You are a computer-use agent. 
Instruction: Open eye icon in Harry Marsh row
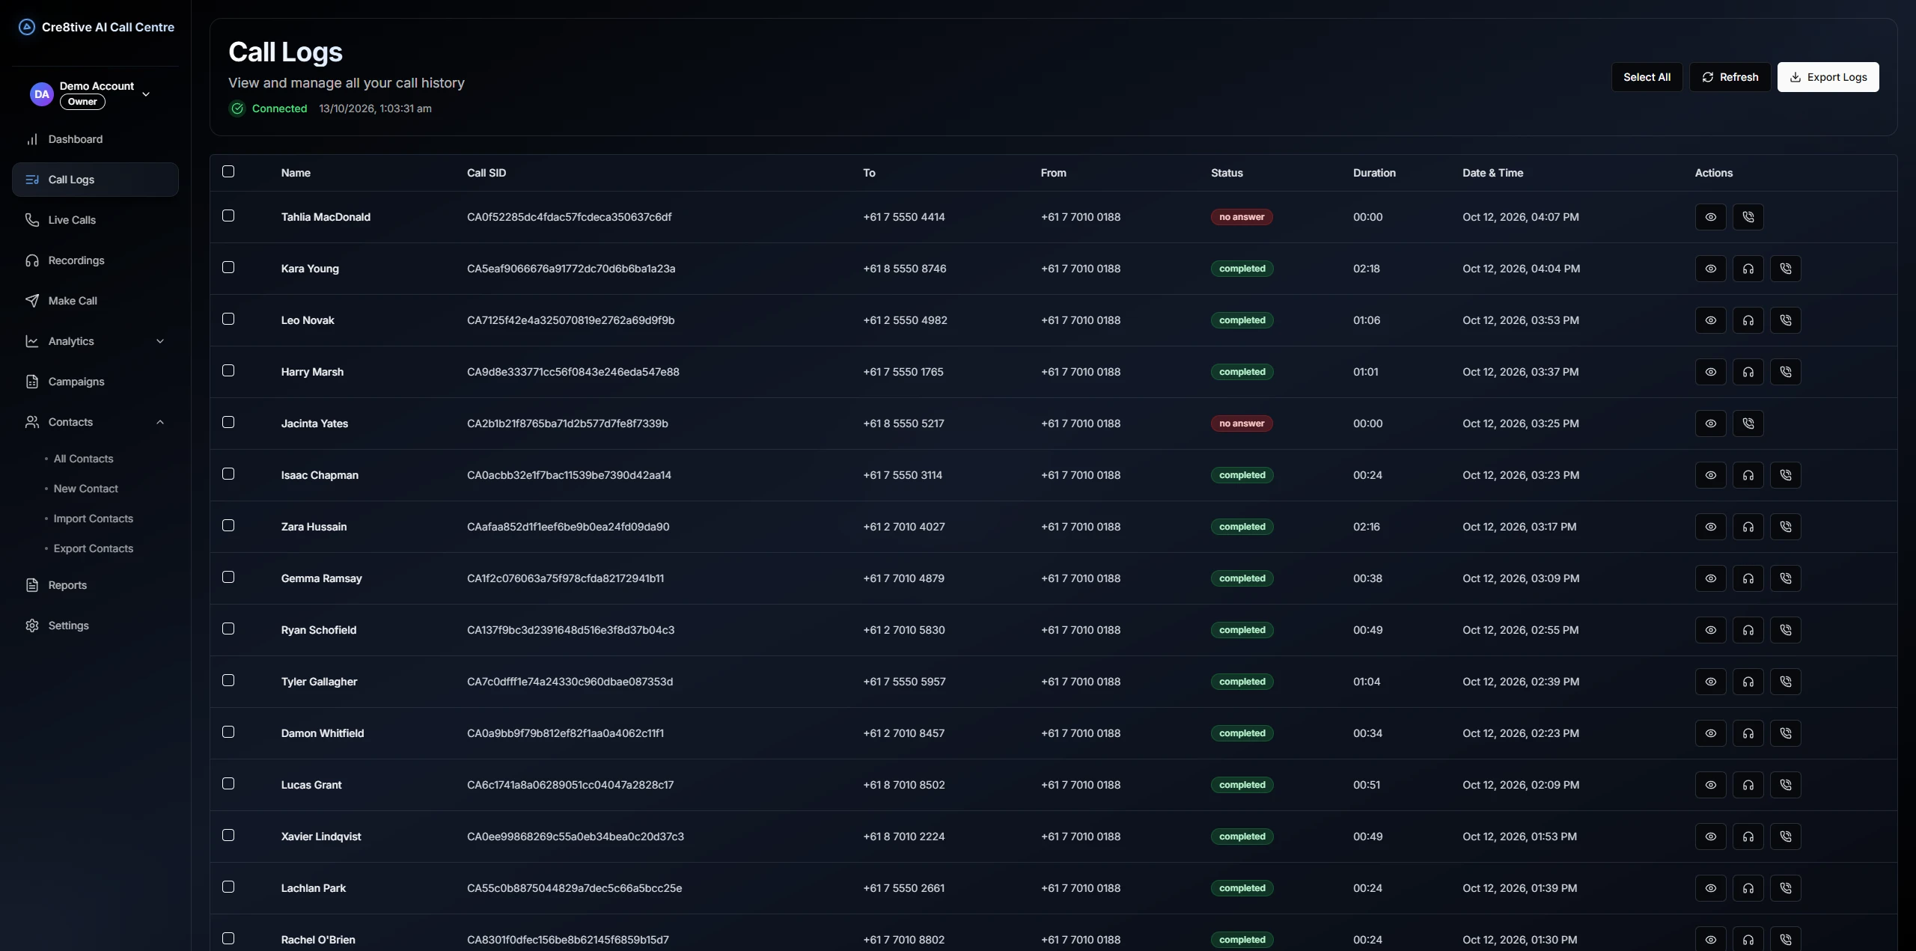point(1710,372)
